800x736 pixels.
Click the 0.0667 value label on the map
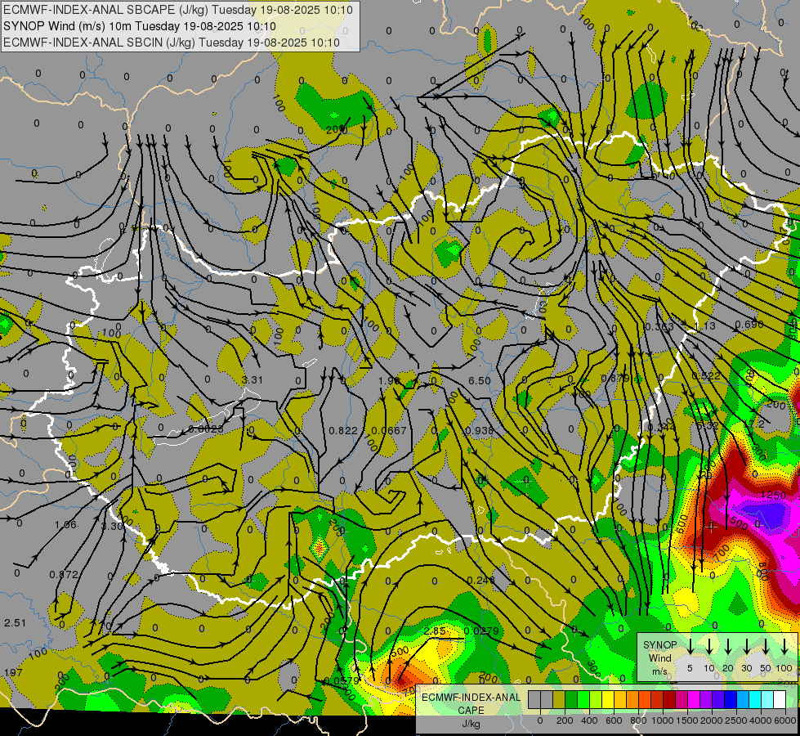pyautogui.click(x=389, y=431)
